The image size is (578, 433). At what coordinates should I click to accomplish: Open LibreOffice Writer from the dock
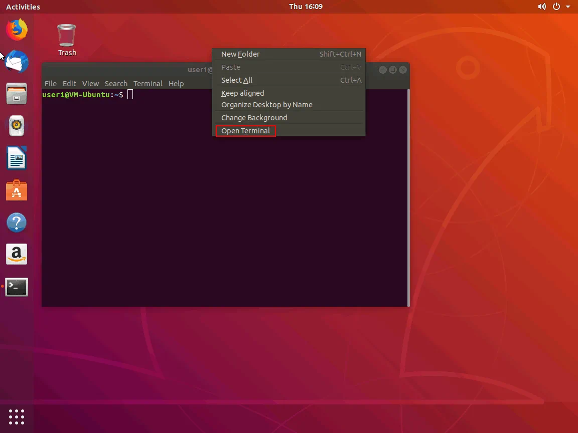tap(17, 158)
